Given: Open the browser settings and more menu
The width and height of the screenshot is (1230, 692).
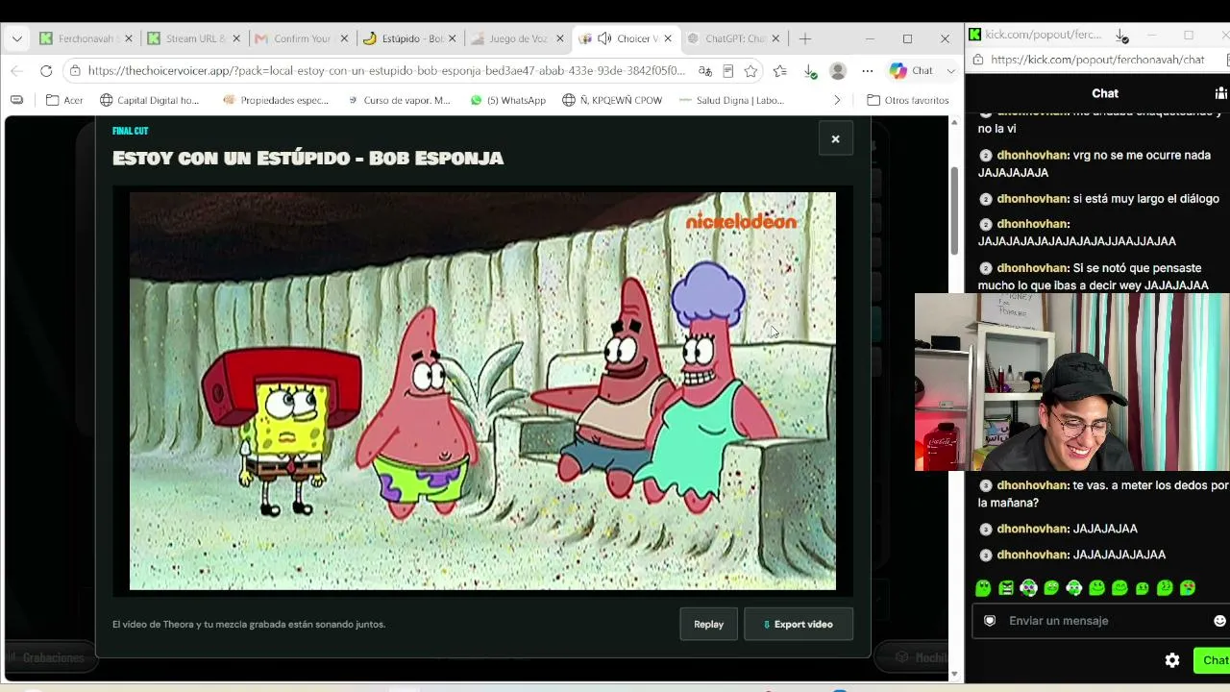Looking at the screenshot, I should tap(868, 71).
